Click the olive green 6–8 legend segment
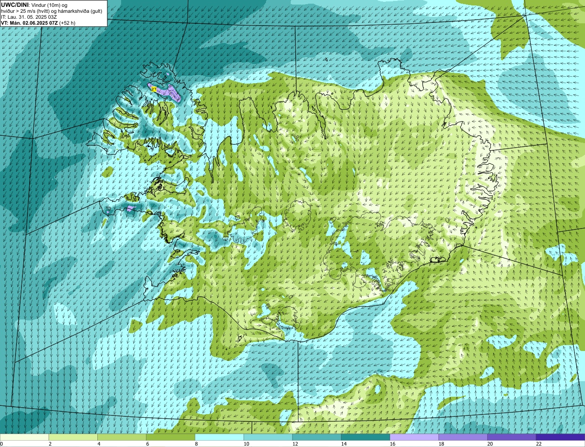The width and height of the screenshot is (585, 447). tap(170, 437)
